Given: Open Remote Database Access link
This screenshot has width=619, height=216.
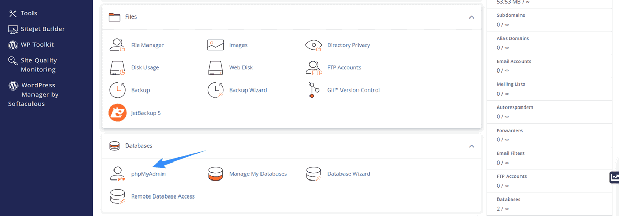Looking at the screenshot, I should click(x=163, y=196).
